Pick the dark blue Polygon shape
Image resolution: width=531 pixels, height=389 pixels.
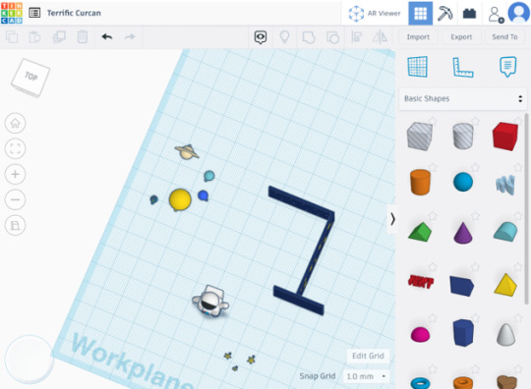point(463,333)
